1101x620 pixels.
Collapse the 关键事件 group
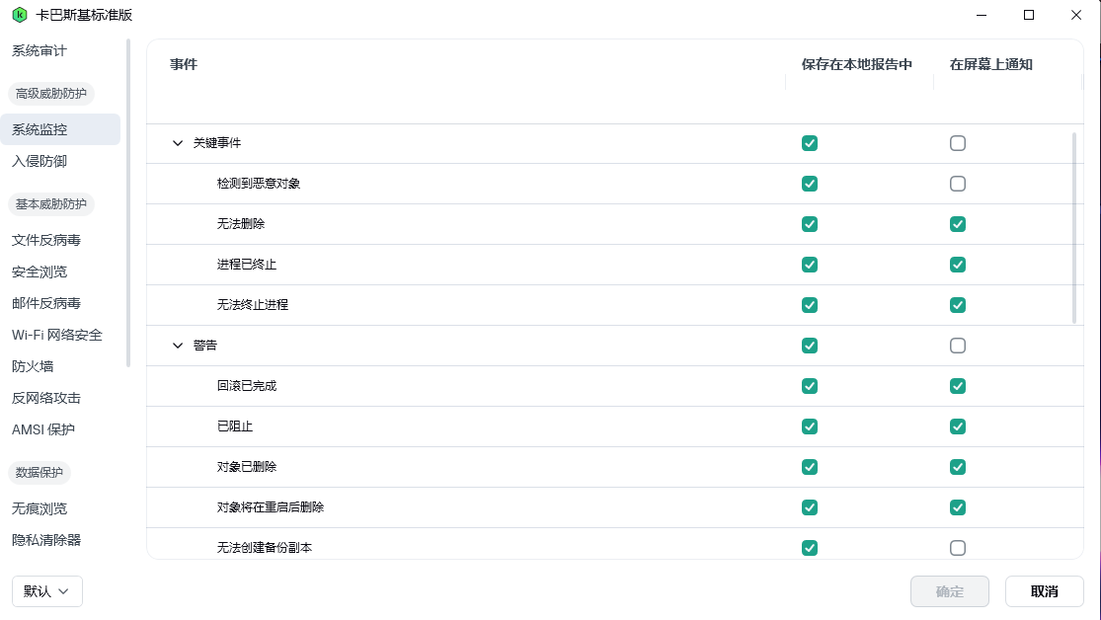(178, 143)
